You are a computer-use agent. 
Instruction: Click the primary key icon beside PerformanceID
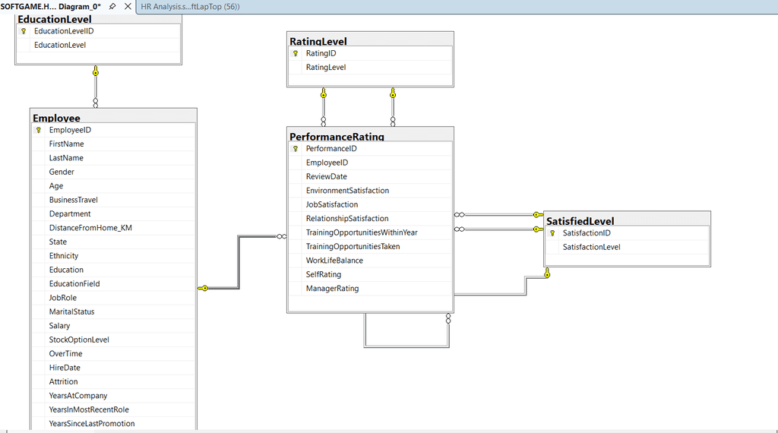[295, 149]
